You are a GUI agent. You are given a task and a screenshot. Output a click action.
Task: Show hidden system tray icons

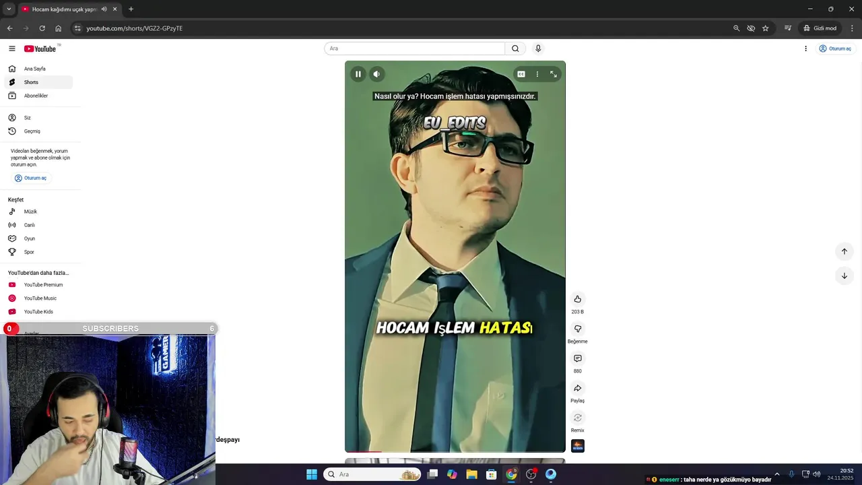click(776, 474)
